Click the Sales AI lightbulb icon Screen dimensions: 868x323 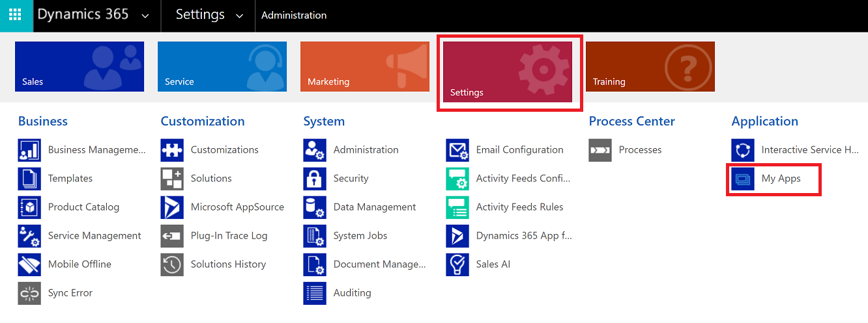coord(457,265)
